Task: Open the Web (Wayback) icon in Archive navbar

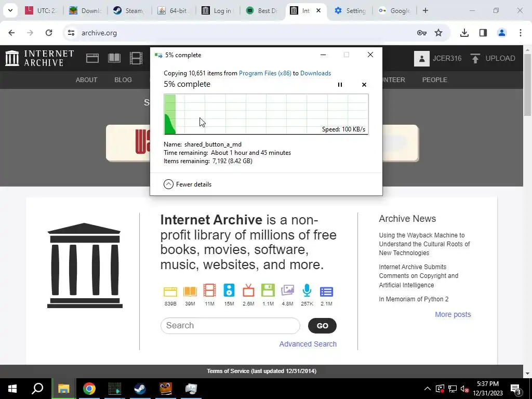Action: coord(92,58)
